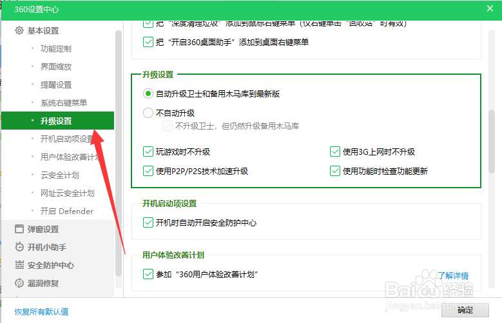
Task: Expand the 漏洞修复 category
Action: coord(43,283)
